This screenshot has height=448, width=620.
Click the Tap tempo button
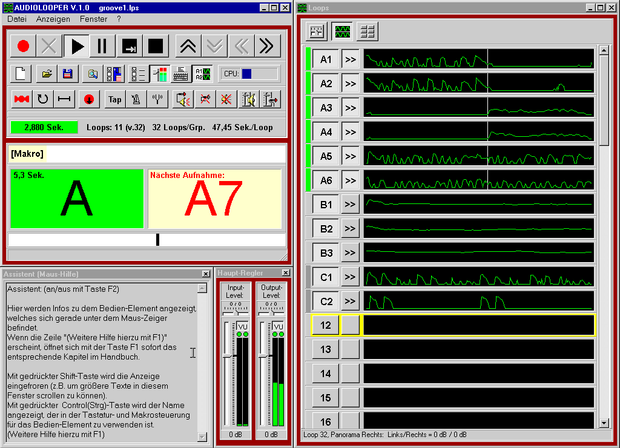[x=114, y=99]
